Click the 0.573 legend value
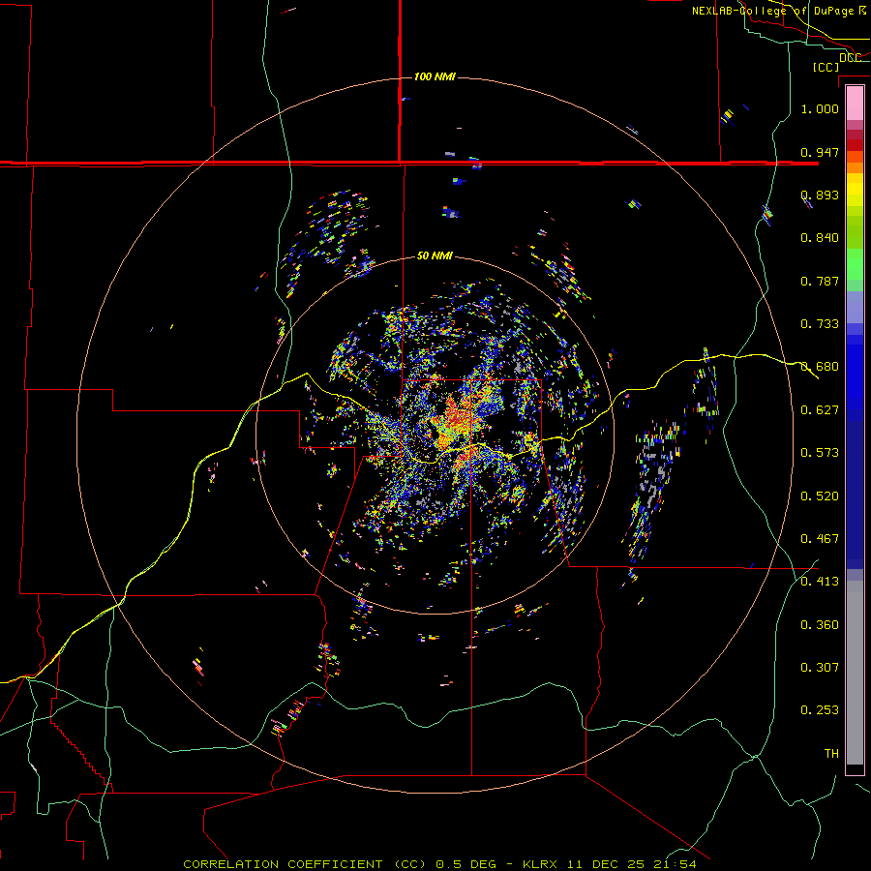The height and width of the screenshot is (871, 871). 820,453
